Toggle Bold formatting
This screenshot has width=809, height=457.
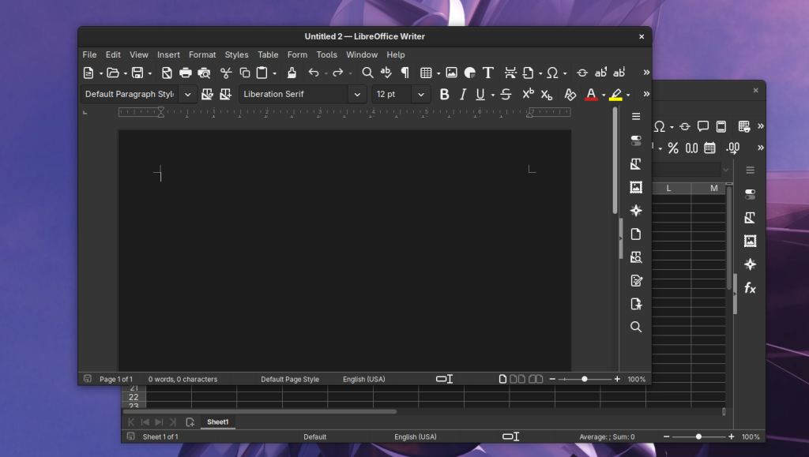444,94
